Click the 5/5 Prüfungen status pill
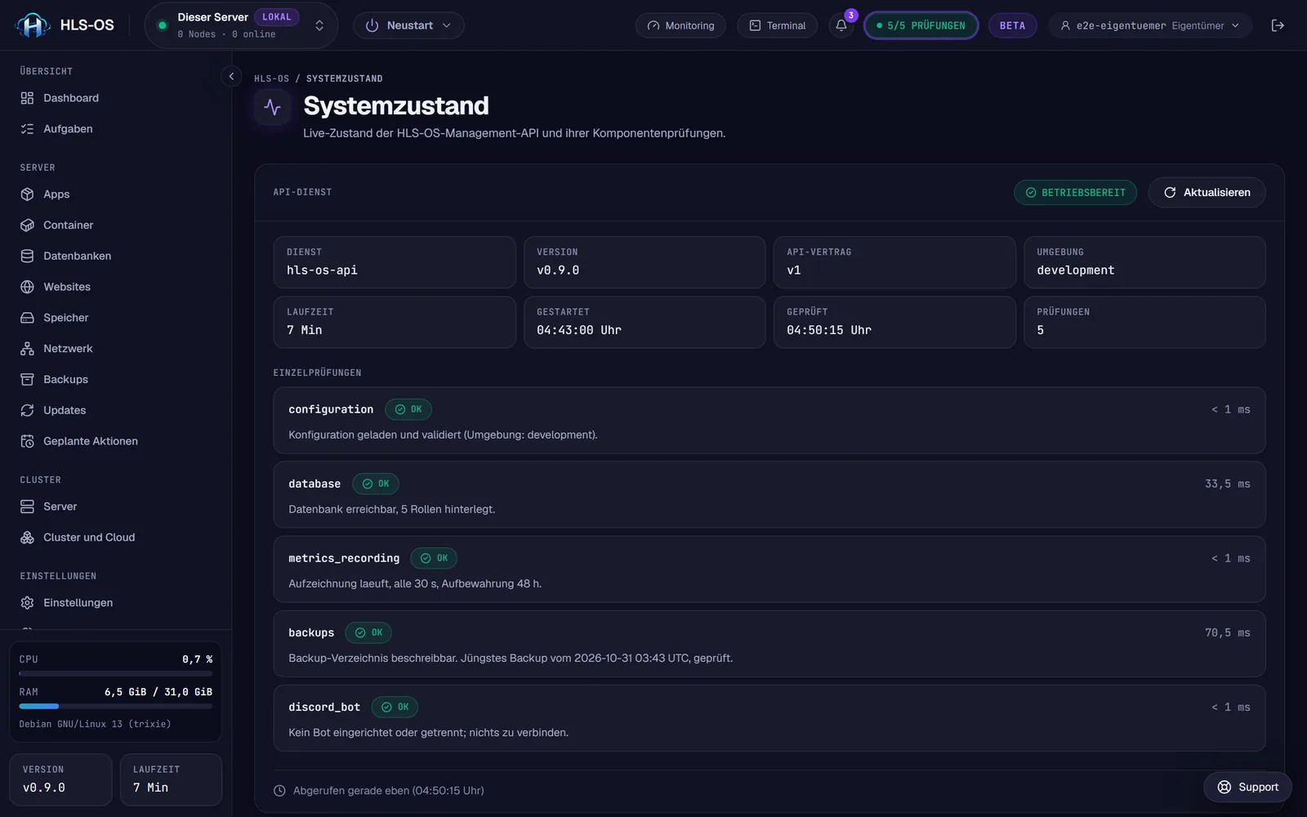Screen dimensions: 1307x817 [x=921, y=25]
